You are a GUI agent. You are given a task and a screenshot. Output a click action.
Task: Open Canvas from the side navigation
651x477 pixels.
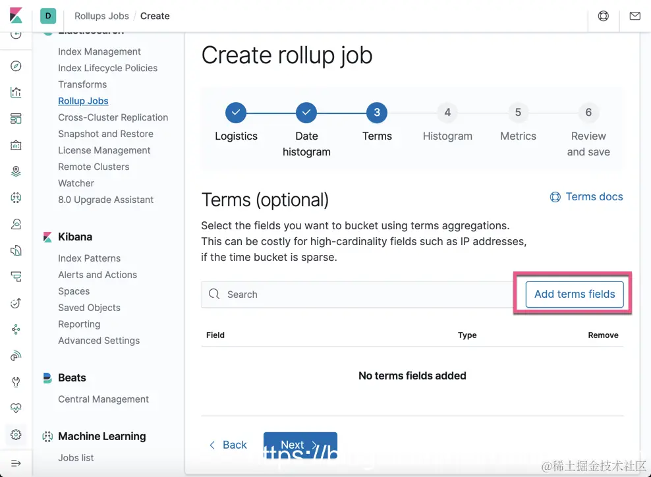(x=16, y=146)
